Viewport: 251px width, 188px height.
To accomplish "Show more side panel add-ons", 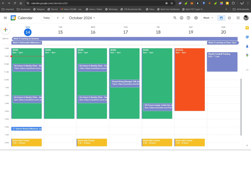I will pos(247,70).
